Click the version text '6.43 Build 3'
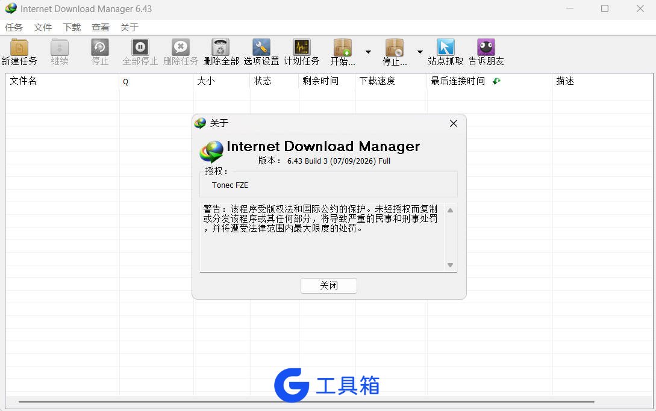656x411 pixels. tap(307, 161)
